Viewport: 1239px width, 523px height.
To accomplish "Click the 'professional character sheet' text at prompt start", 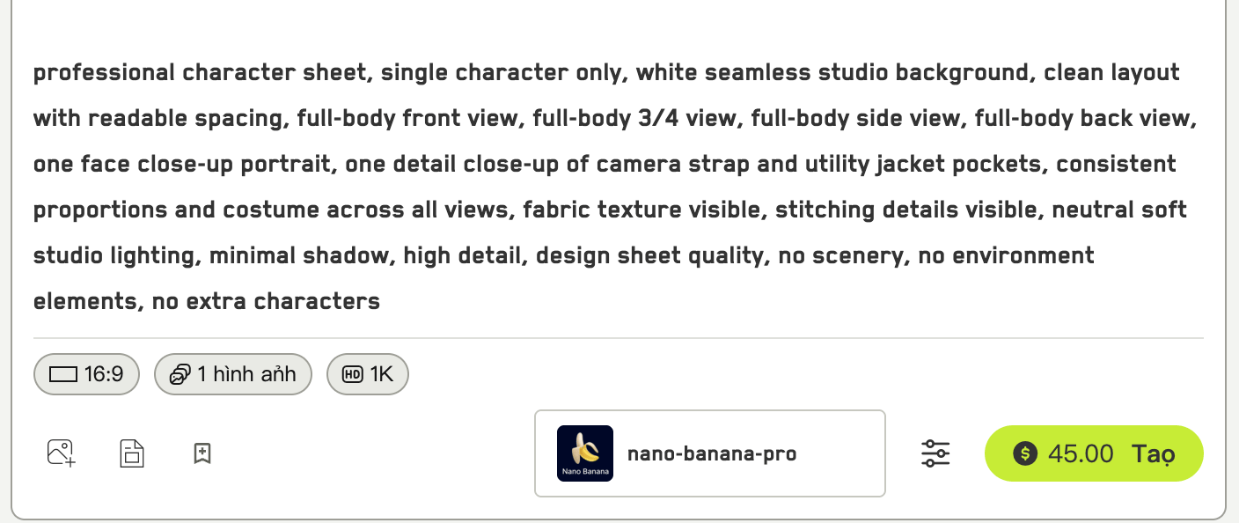I will tap(200, 72).
